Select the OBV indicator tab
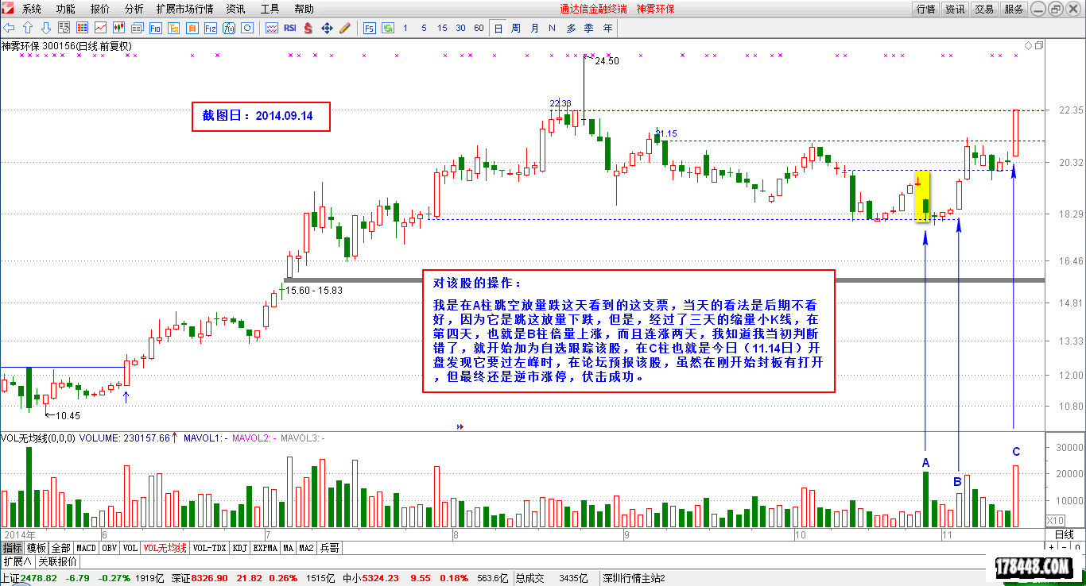 [110, 548]
